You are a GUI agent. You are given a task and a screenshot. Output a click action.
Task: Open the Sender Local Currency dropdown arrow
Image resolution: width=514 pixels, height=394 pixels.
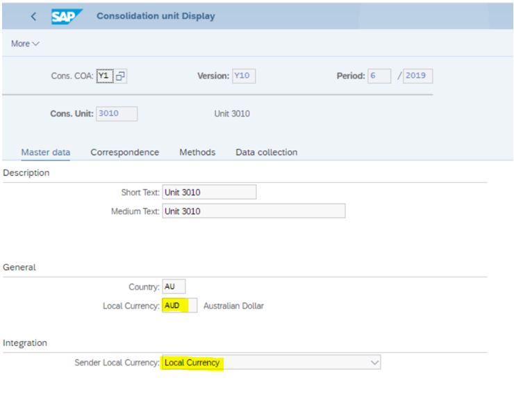pyautogui.click(x=374, y=363)
